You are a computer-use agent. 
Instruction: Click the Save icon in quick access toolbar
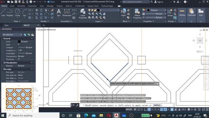(16, 2)
